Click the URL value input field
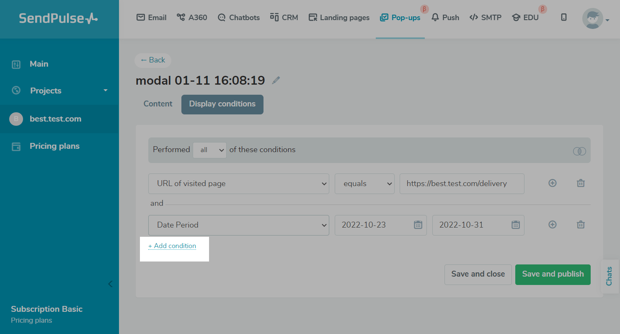This screenshot has width=620, height=334. click(462, 184)
